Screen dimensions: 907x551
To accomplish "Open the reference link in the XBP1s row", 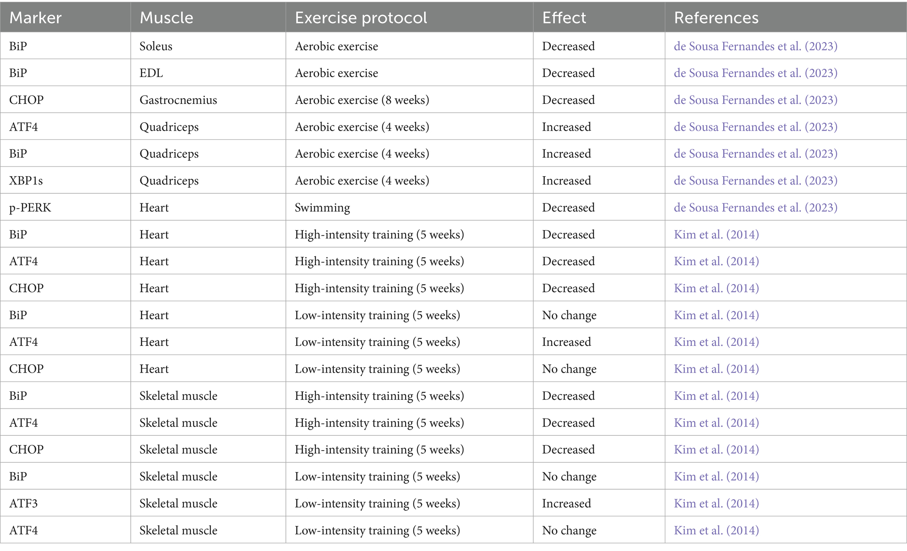I will (755, 181).
